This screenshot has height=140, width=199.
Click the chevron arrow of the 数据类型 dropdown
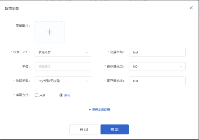click(87, 81)
